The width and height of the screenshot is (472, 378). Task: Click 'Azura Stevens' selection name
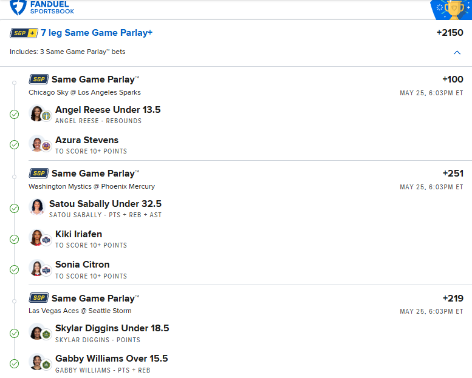87,140
